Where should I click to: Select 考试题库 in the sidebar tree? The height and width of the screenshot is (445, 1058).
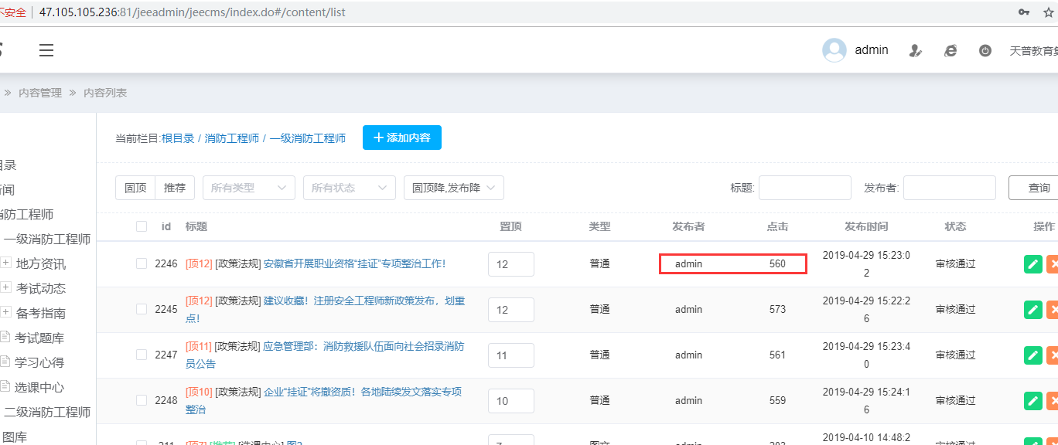[x=39, y=338]
